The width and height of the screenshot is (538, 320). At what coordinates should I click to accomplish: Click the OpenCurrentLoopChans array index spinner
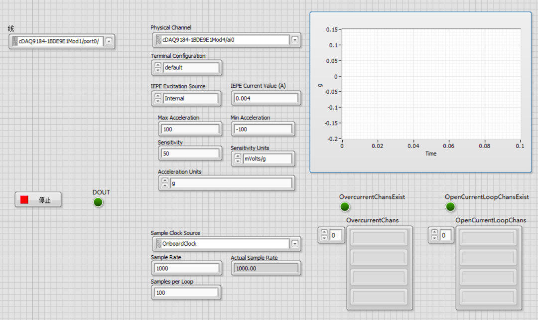434,235
